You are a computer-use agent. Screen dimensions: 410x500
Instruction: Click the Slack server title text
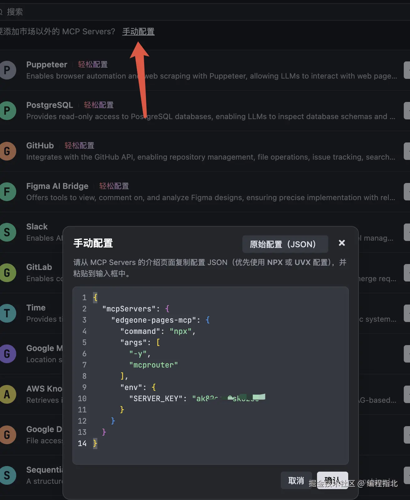point(37,227)
